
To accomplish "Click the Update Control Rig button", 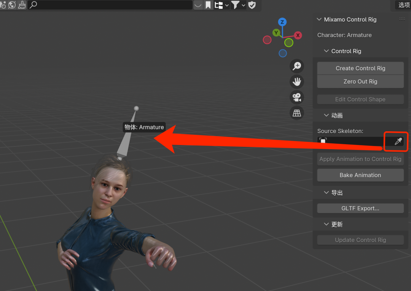I will [x=360, y=240].
